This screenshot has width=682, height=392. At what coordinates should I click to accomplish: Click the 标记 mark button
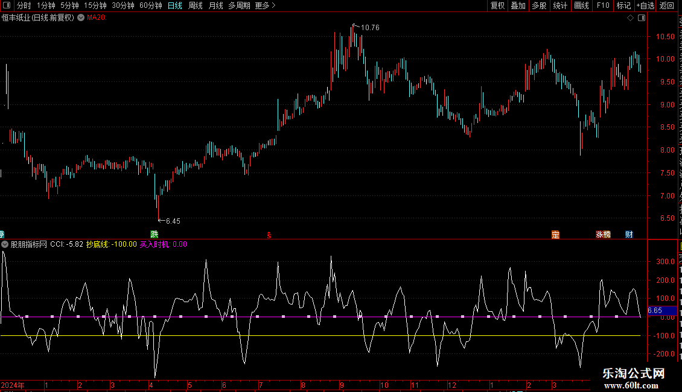click(x=623, y=5)
